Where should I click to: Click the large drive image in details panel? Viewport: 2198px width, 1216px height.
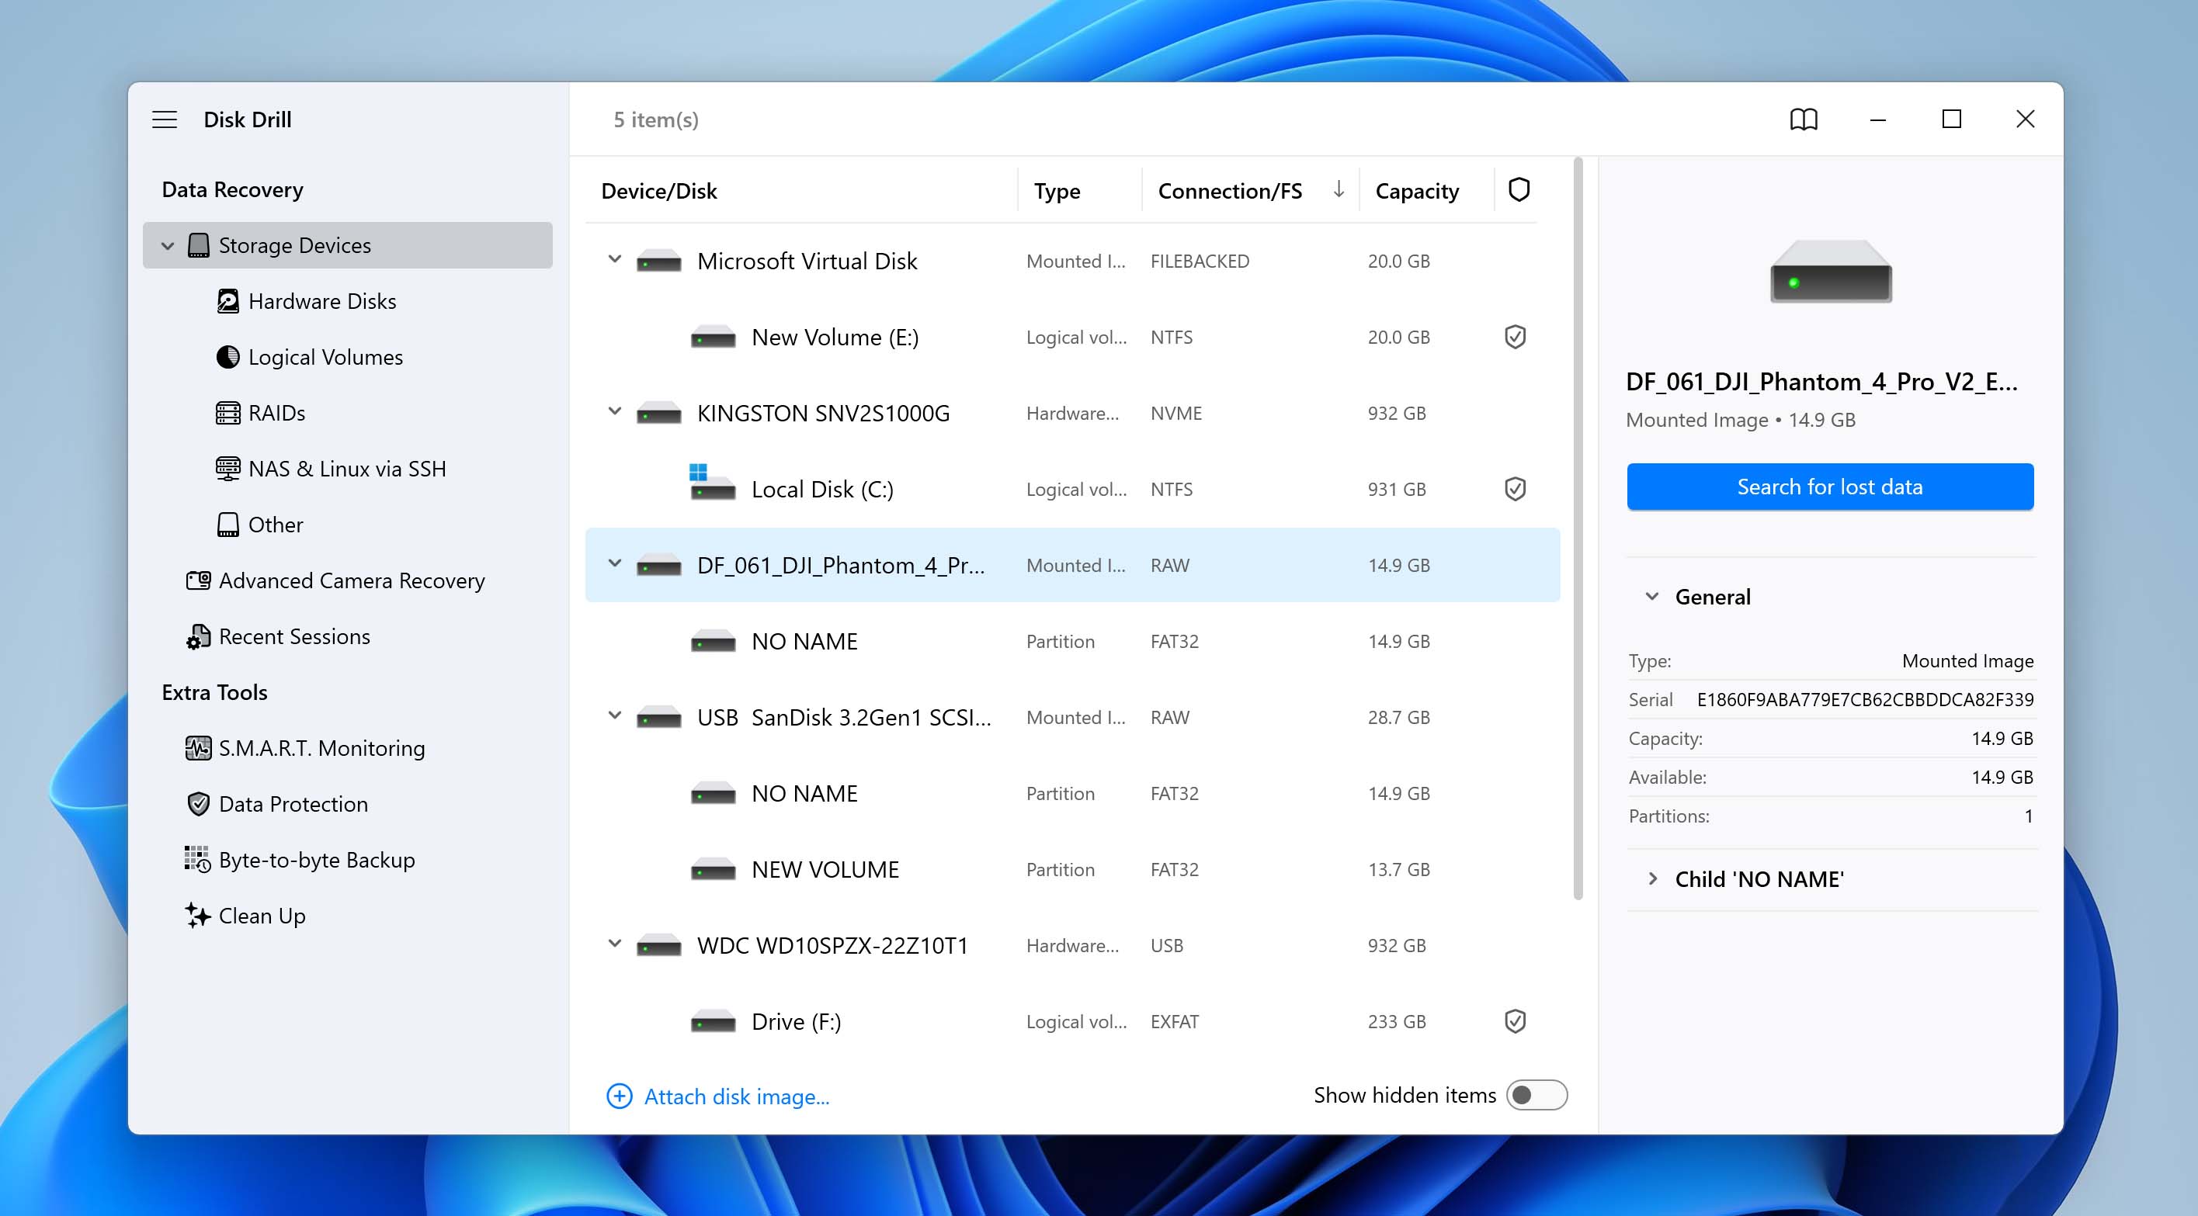pyautogui.click(x=1831, y=271)
